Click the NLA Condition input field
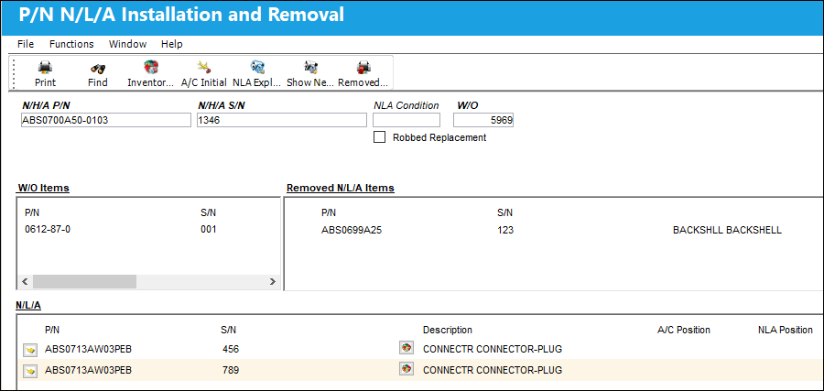Viewport: 824px width, 391px height. 407,120
